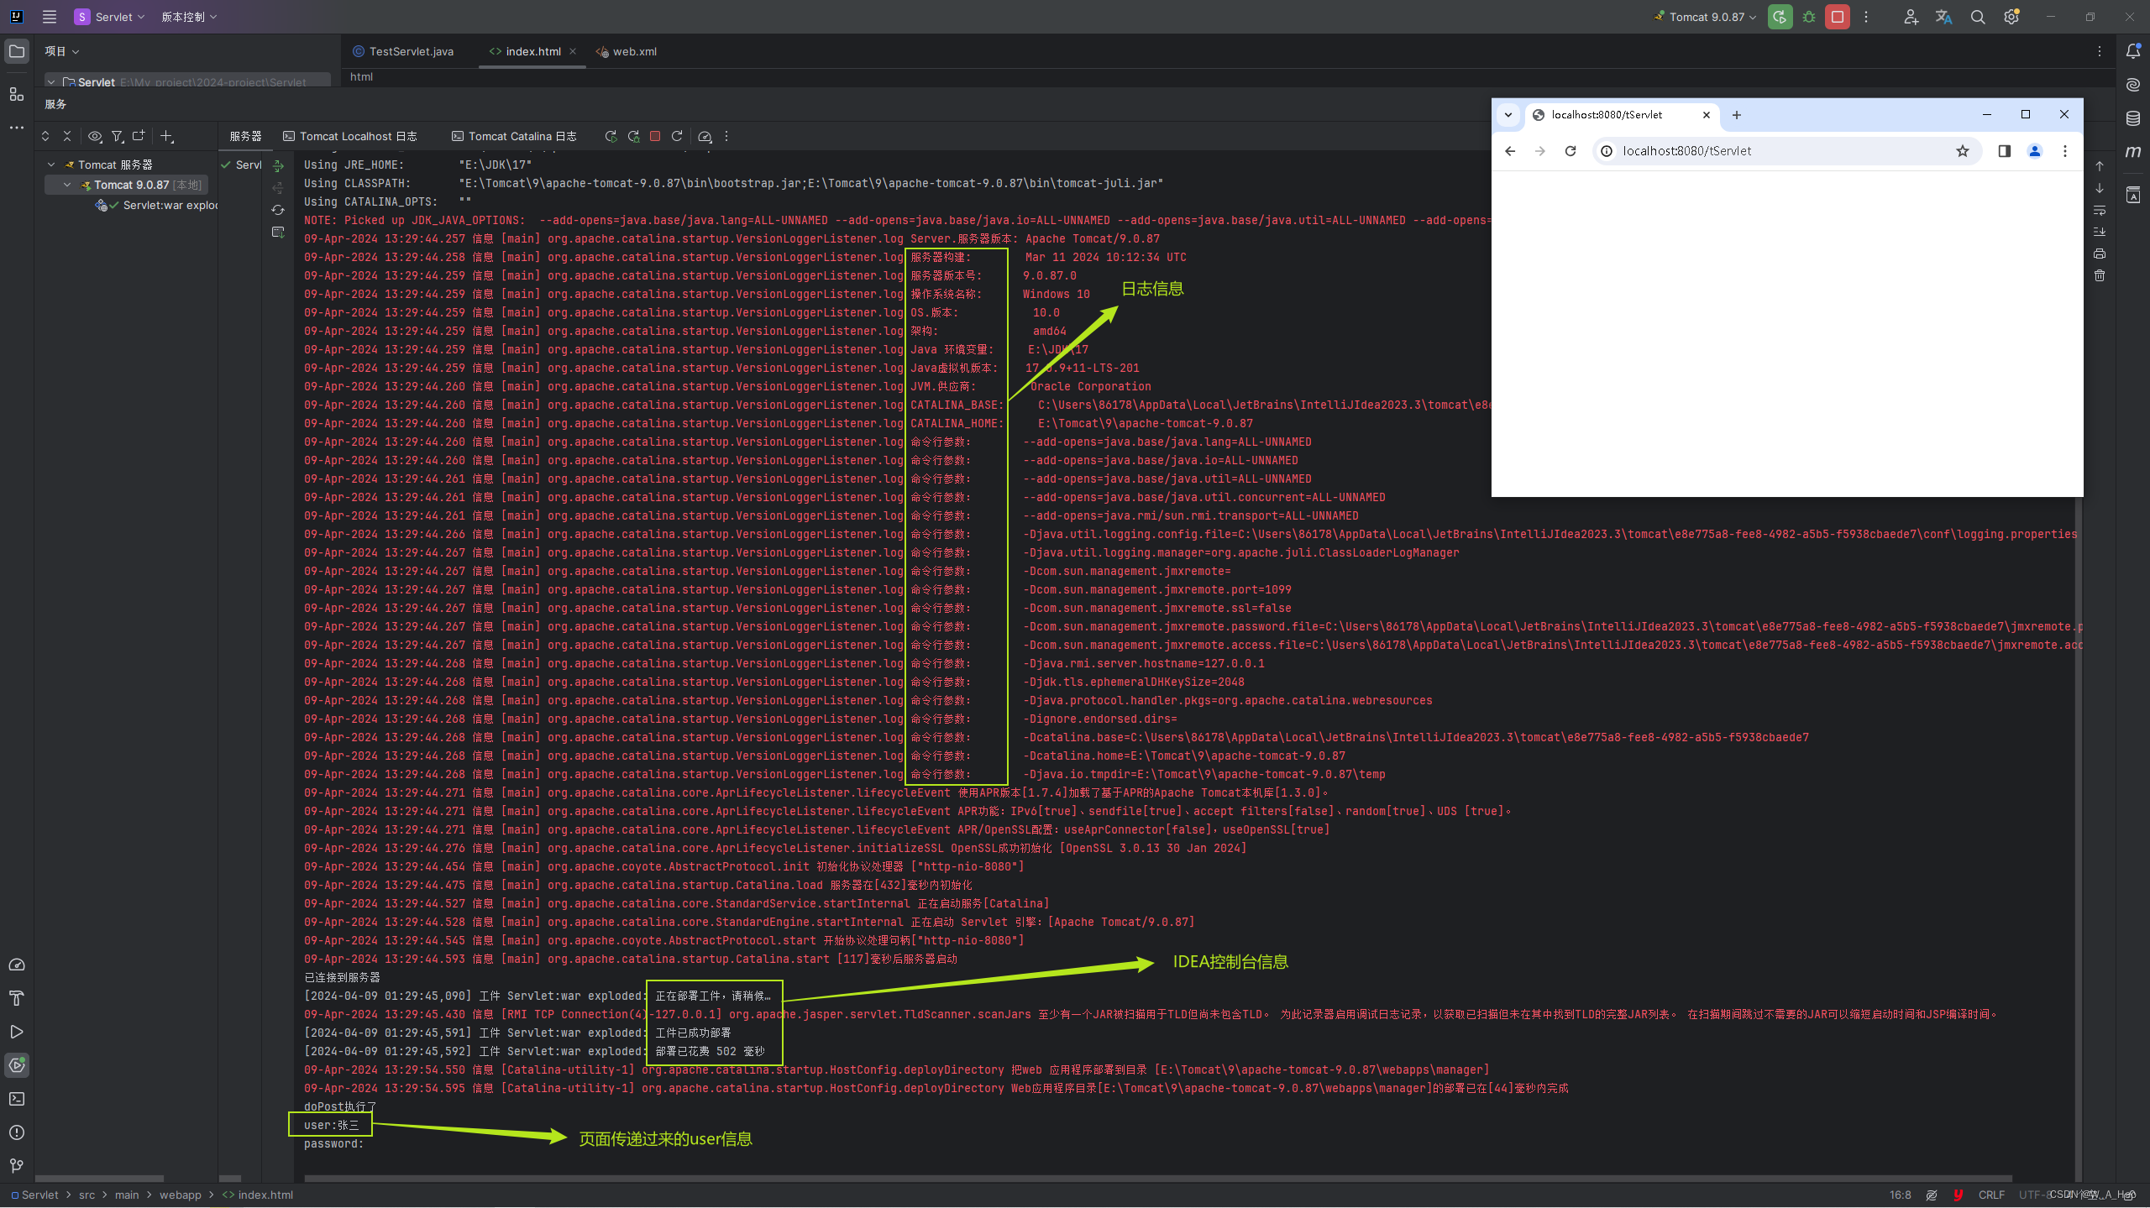The height and width of the screenshot is (1208, 2150).
Task: Collapse the Tomcat 9.0.87 tree node
Action: 69,185
